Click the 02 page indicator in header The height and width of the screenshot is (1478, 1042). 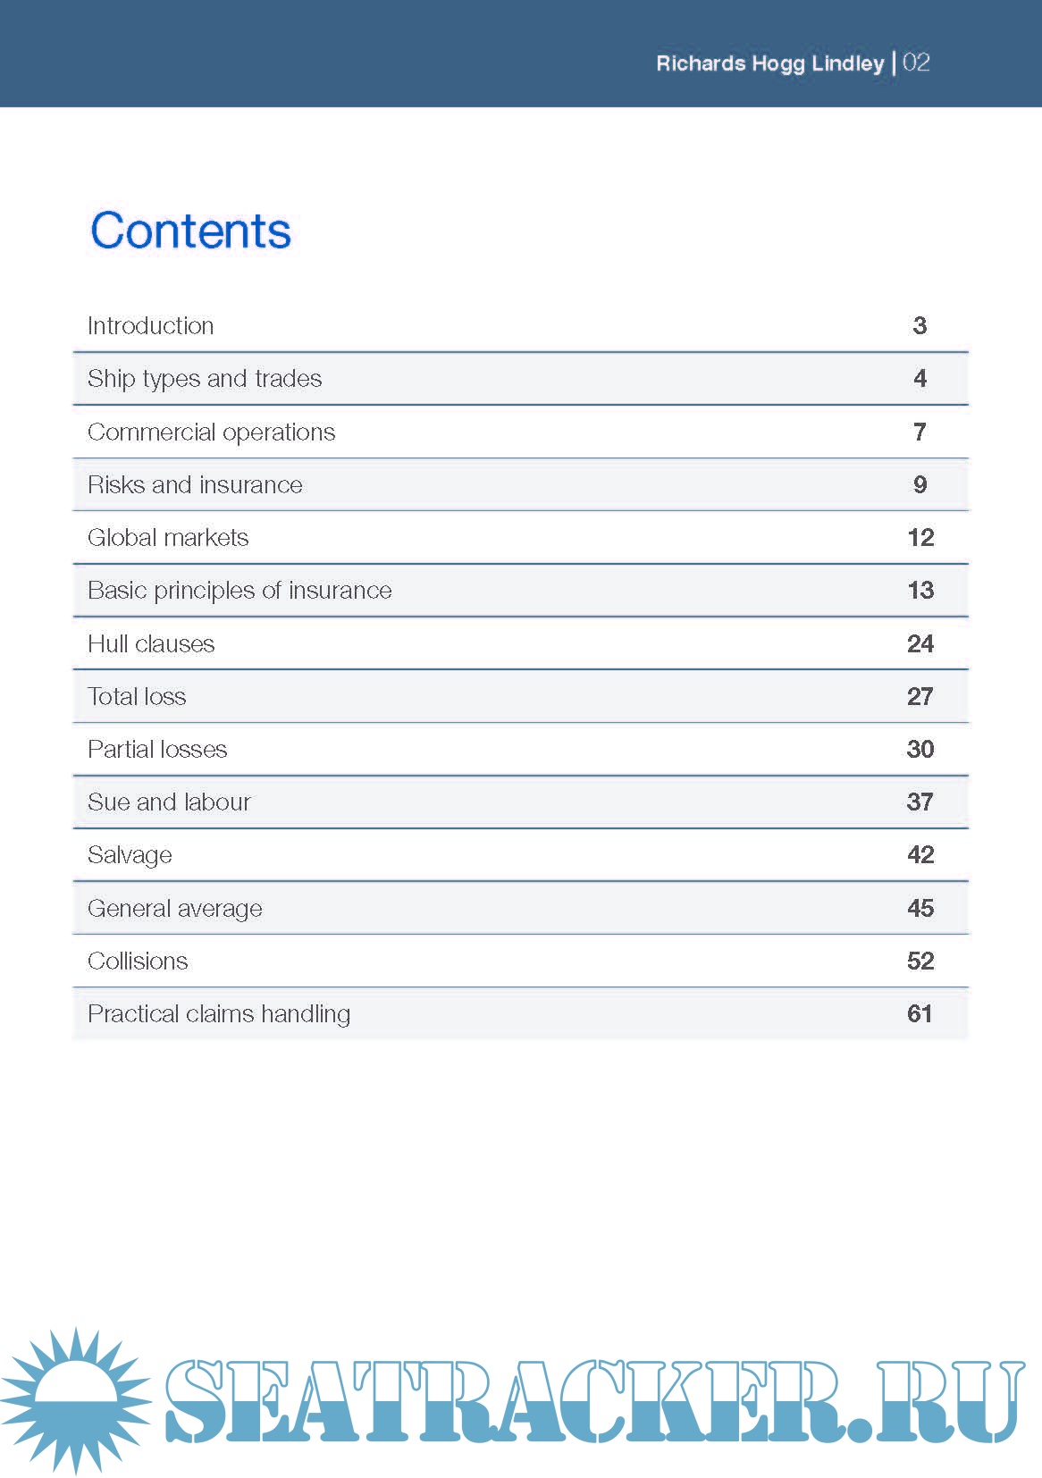tap(917, 63)
